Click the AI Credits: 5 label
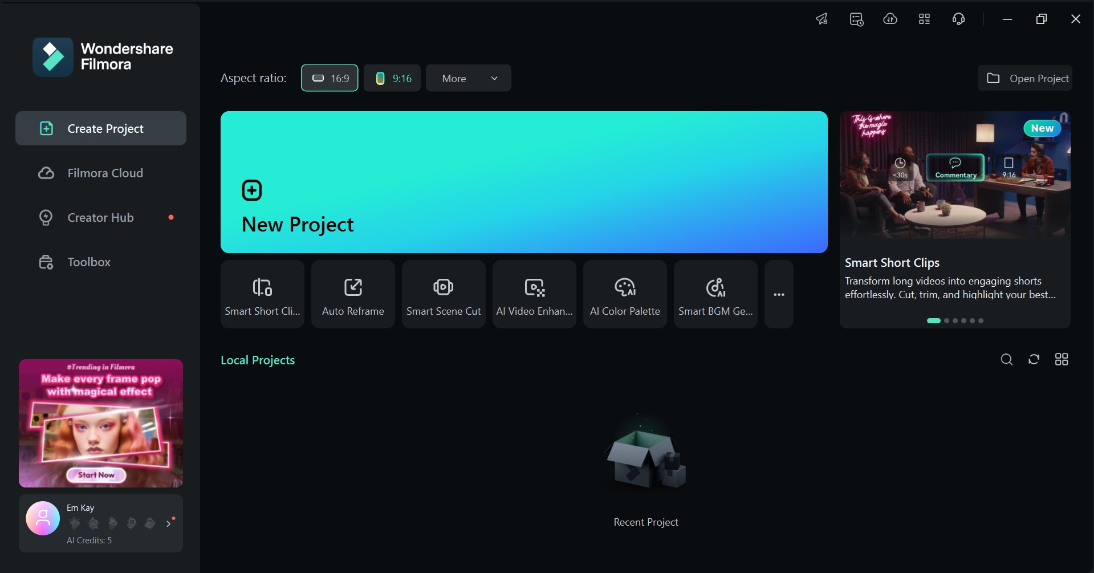This screenshot has height=573, width=1094. (x=90, y=541)
